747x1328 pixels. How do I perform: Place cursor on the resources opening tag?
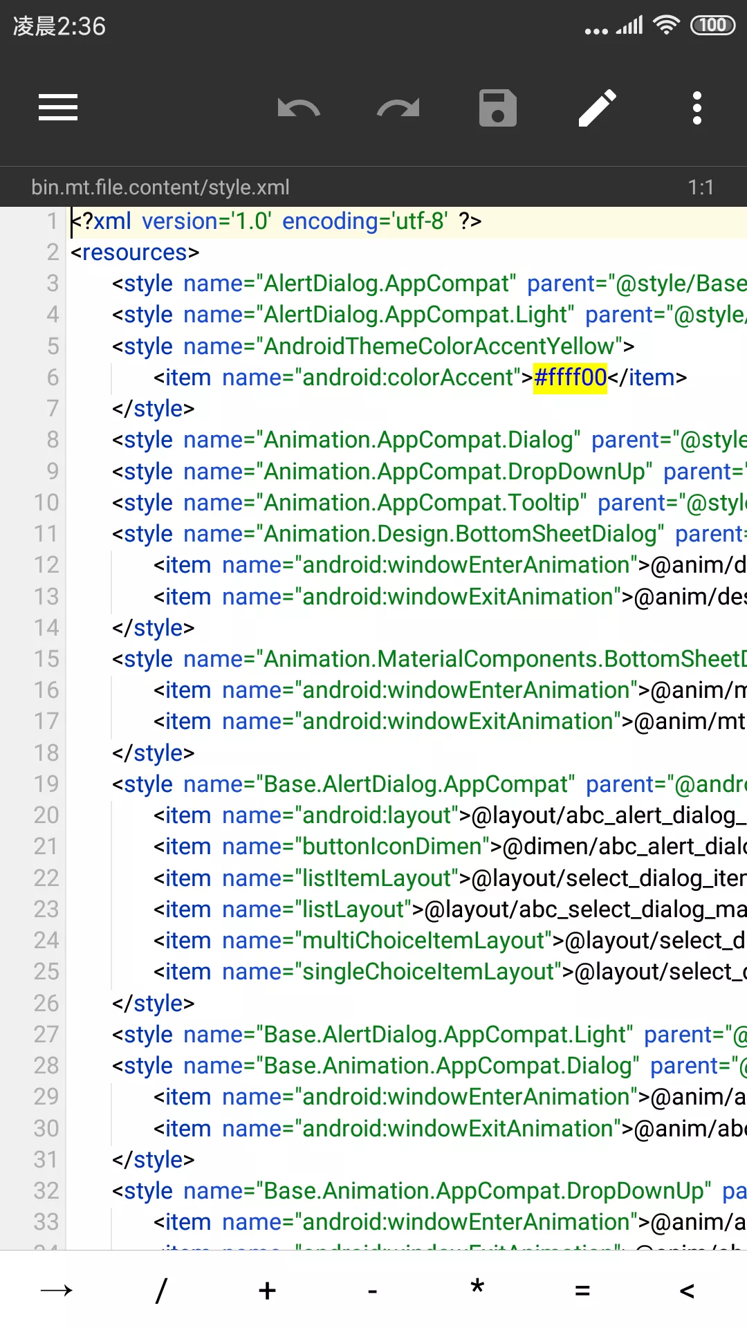[x=135, y=252]
